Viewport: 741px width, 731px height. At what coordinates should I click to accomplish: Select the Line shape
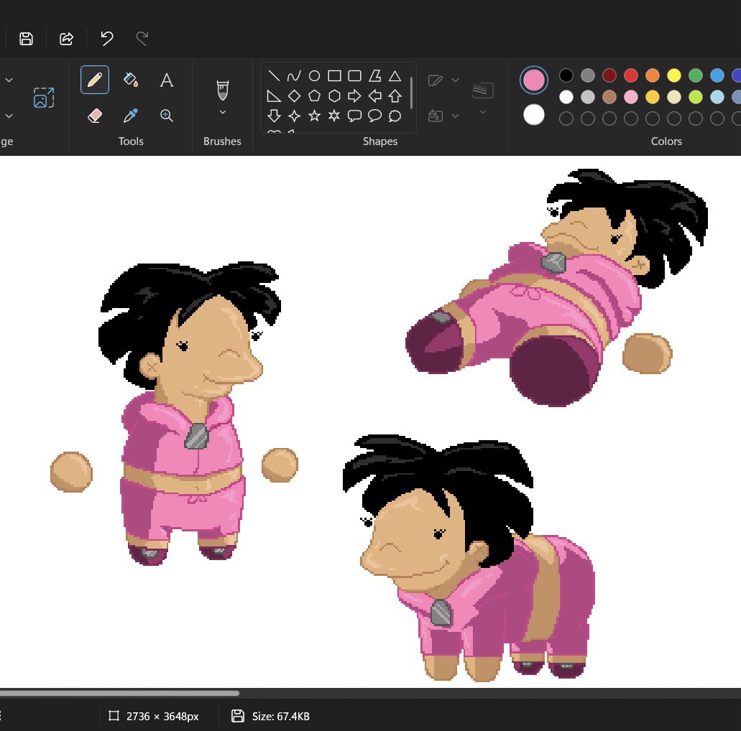coord(274,75)
